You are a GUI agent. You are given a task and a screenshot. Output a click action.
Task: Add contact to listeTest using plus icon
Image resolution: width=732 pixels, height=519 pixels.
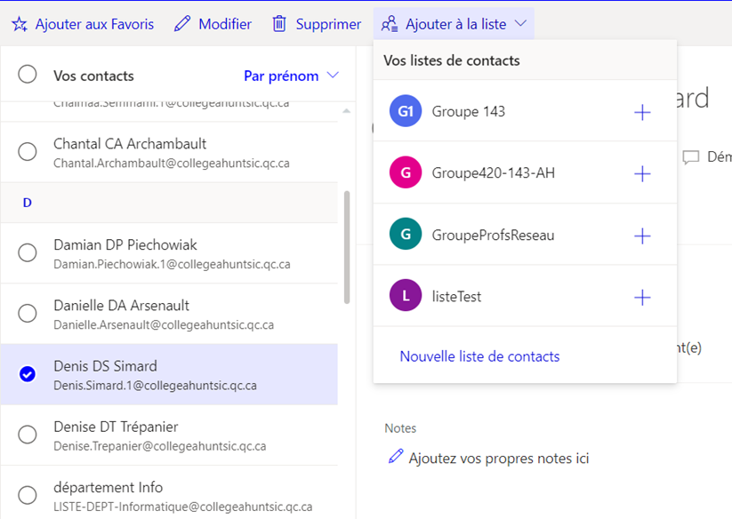tap(641, 297)
